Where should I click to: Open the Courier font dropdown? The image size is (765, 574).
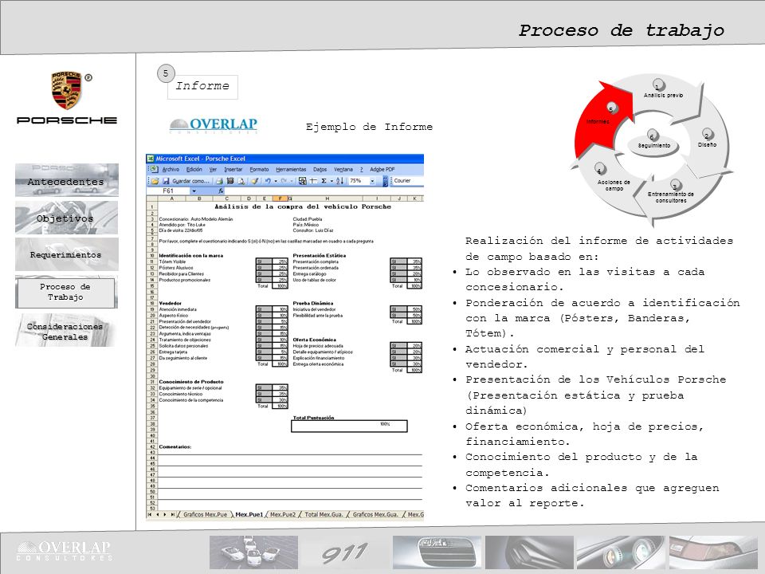point(408,181)
